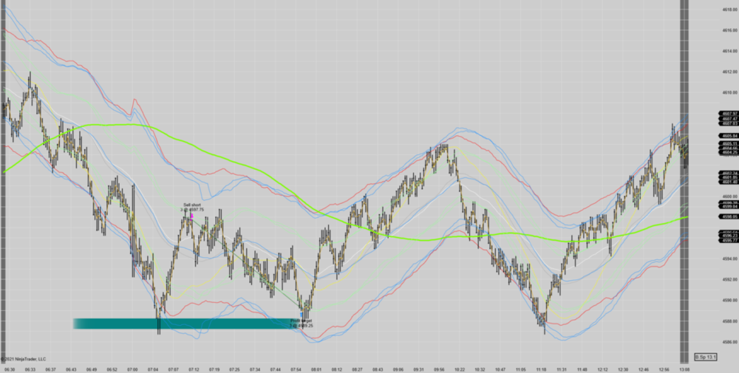
Task: Click the 13:08 time axis label
Action: [684, 369]
